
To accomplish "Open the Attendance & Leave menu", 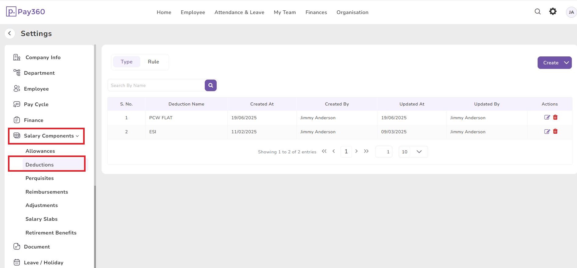I will [239, 13].
